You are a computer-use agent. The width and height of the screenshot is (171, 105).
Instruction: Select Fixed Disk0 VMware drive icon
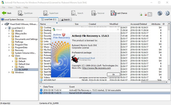pos(7,24)
